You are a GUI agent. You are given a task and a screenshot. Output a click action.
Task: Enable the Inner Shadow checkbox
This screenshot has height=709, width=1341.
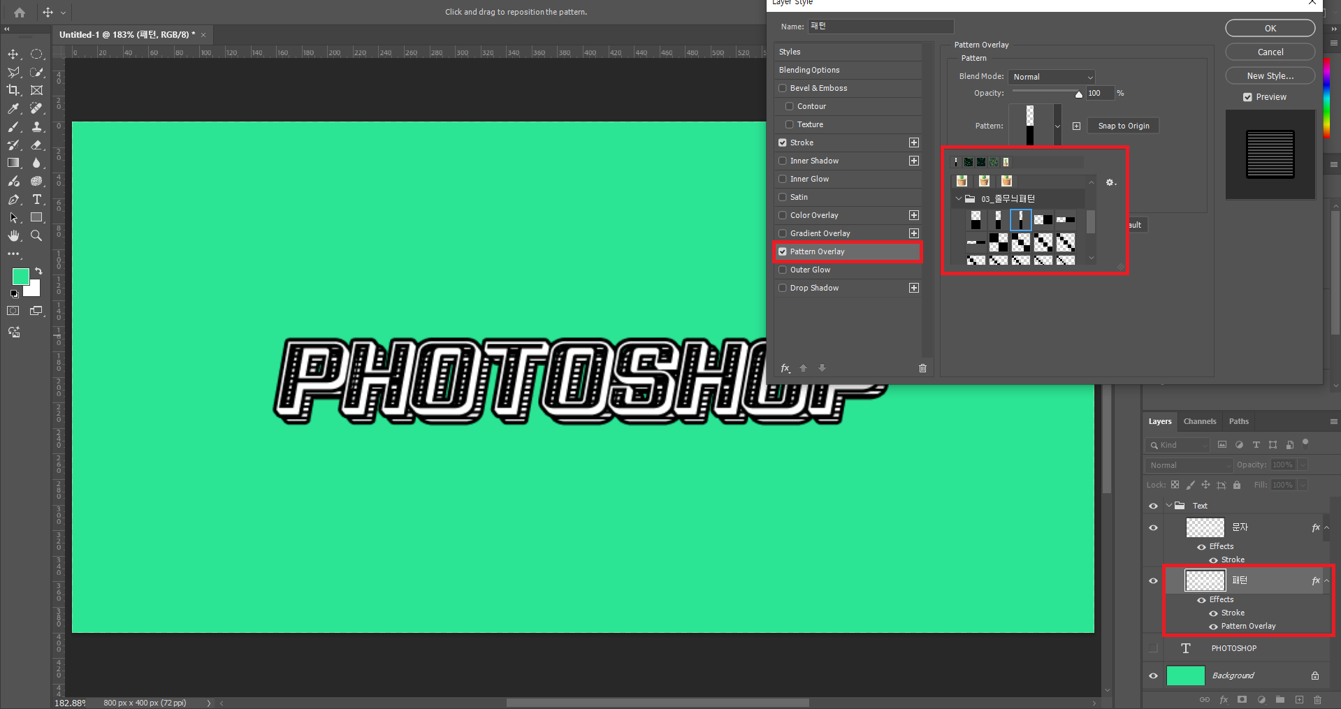pyautogui.click(x=783, y=161)
